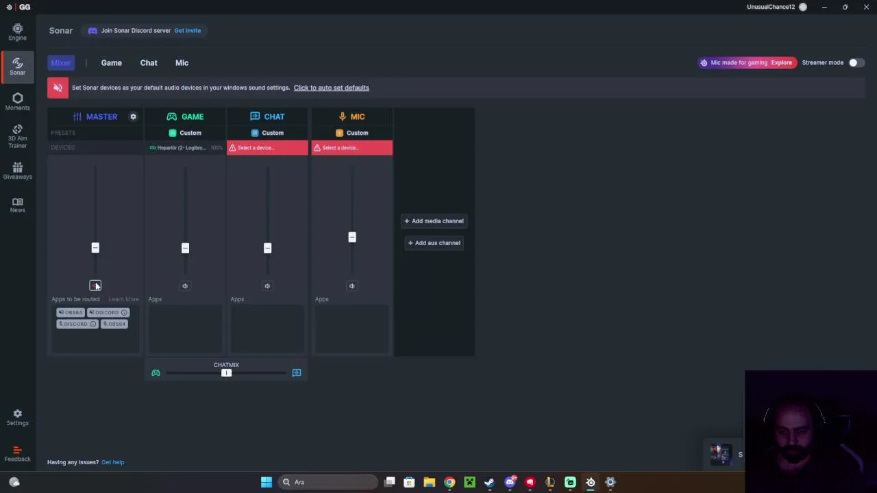Click the ChatMix balance slider handle
Viewport: 877px width, 493px height.
tap(226, 372)
